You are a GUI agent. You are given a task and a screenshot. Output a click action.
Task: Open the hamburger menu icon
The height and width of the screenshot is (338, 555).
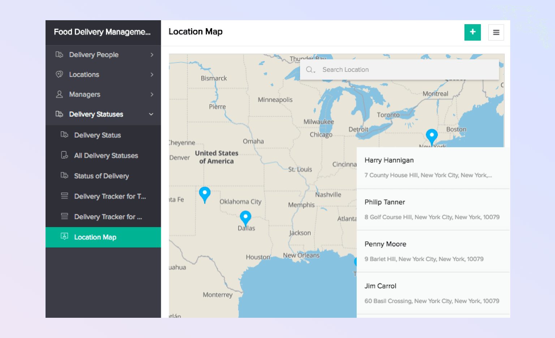click(x=496, y=32)
